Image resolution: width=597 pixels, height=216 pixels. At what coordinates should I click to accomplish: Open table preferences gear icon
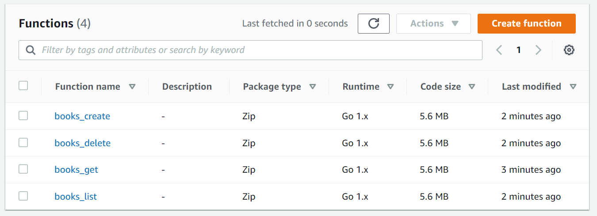click(x=569, y=50)
